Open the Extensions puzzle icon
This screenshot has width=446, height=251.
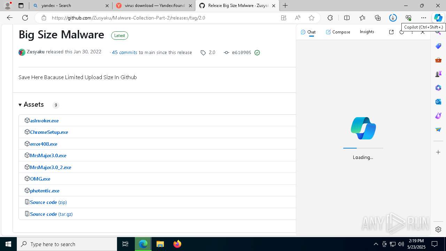coord(330,18)
